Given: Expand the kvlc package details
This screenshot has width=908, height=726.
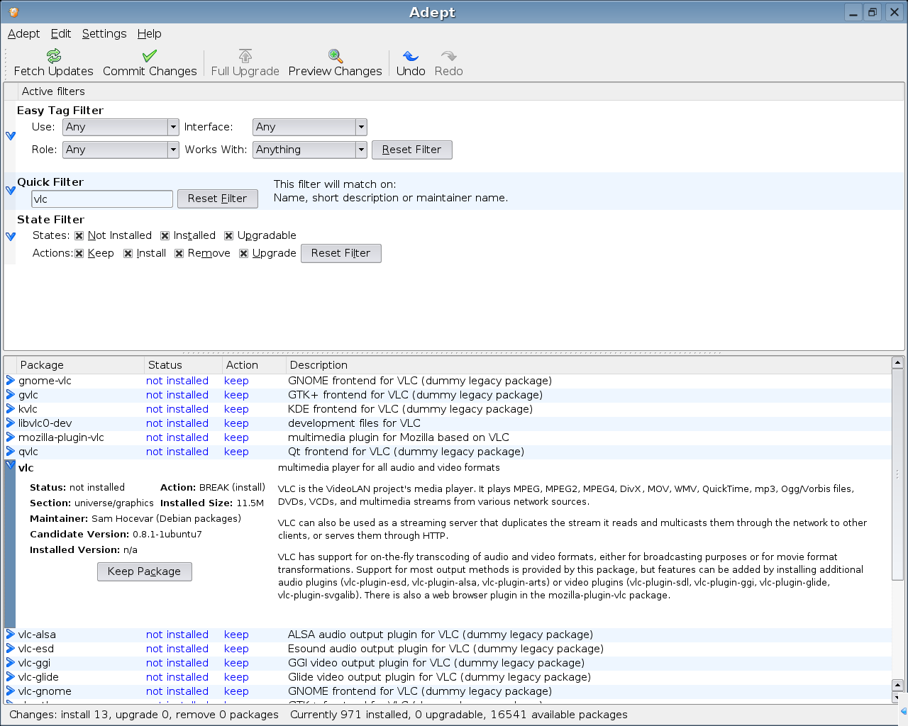Looking at the screenshot, I should pyautogui.click(x=11, y=409).
